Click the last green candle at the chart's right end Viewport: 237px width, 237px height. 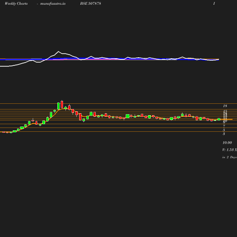point(219,119)
